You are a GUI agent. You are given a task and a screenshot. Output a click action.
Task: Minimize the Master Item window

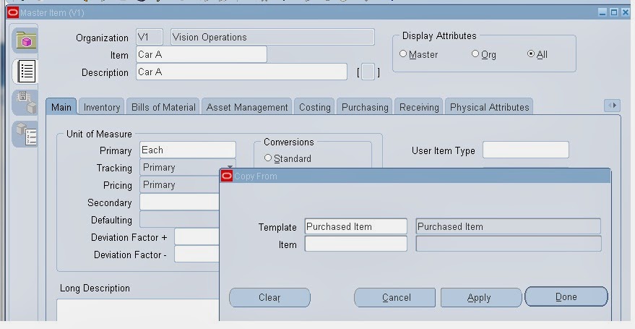point(602,12)
